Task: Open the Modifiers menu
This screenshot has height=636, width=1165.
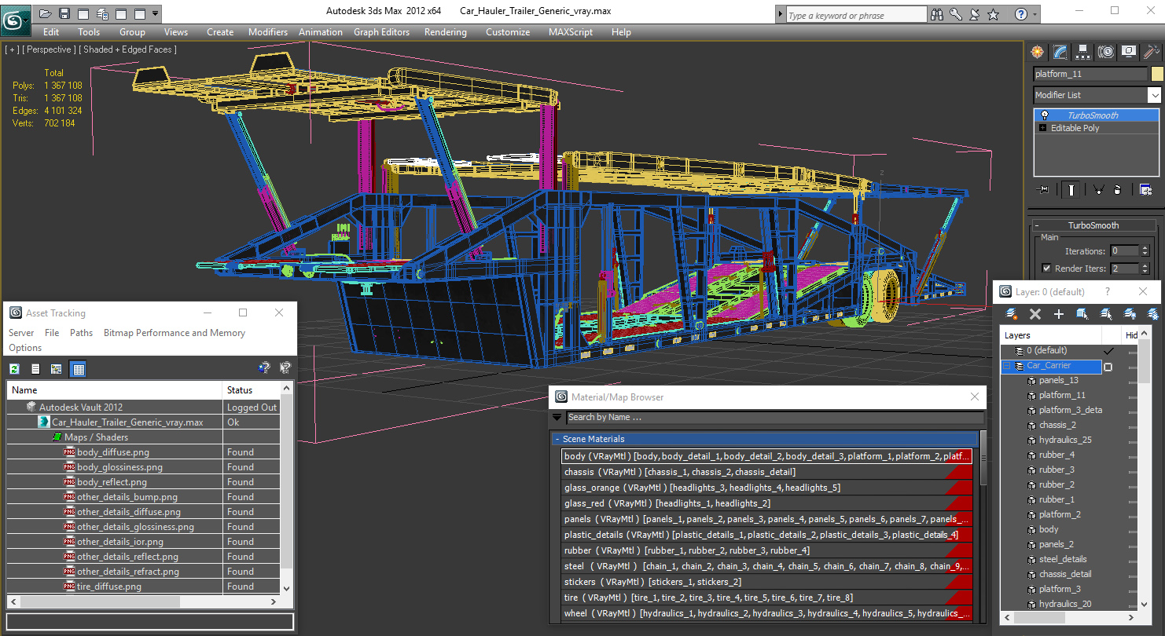Action: [x=268, y=32]
